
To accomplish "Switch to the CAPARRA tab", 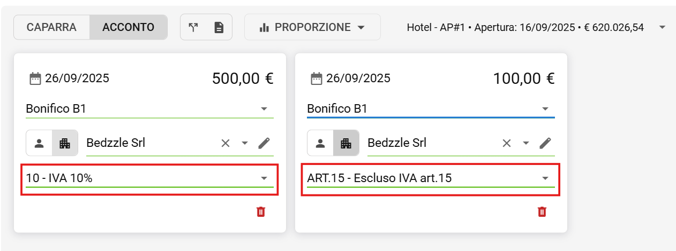I will pos(51,27).
